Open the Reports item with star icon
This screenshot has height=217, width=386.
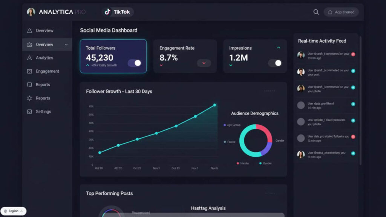(47, 98)
